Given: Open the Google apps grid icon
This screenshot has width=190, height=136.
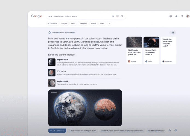Looking at the screenshot, I should tap(182, 16).
